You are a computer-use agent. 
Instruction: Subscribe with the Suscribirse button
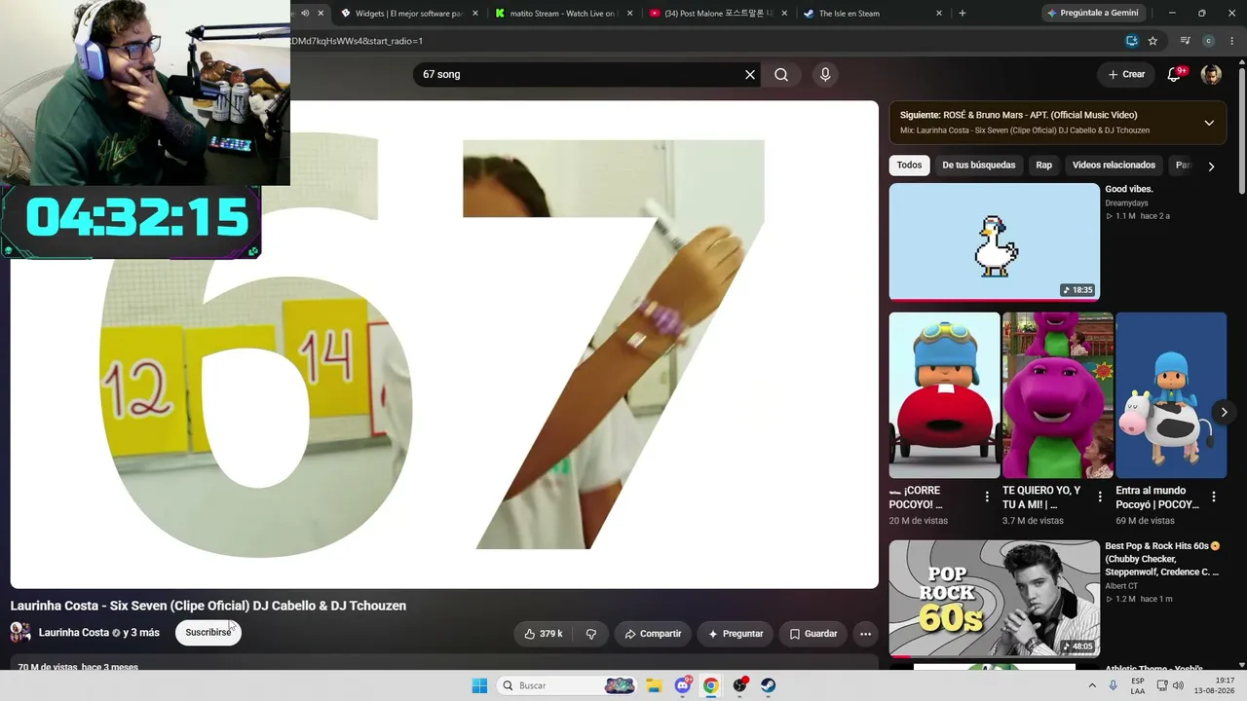208,633
